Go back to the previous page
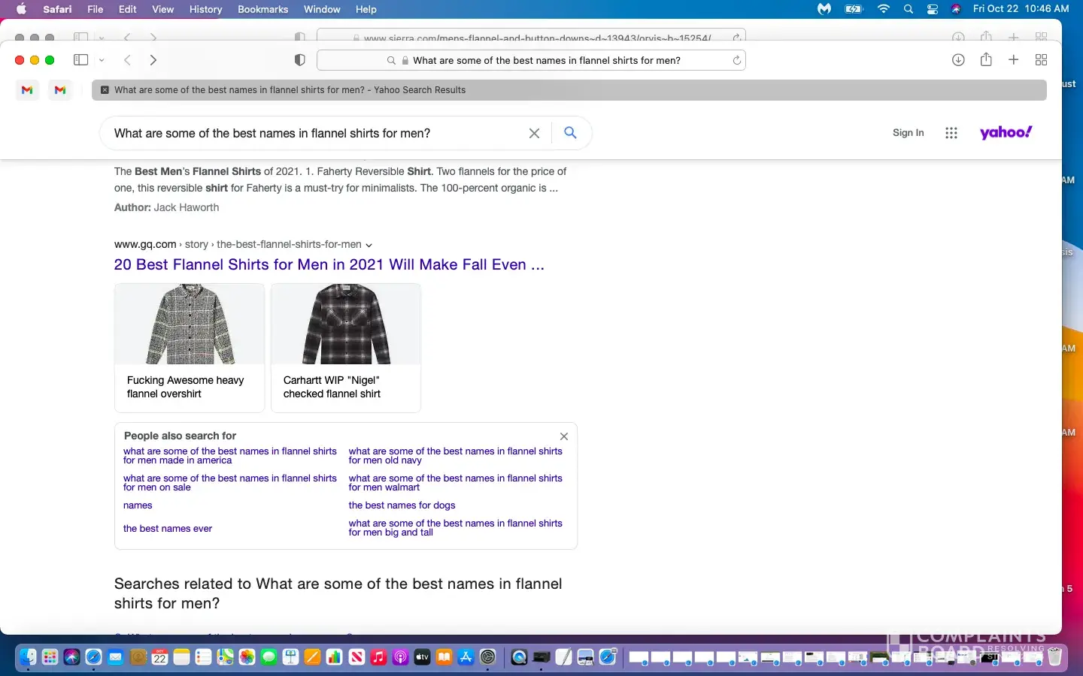The image size is (1083, 676). click(127, 60)
